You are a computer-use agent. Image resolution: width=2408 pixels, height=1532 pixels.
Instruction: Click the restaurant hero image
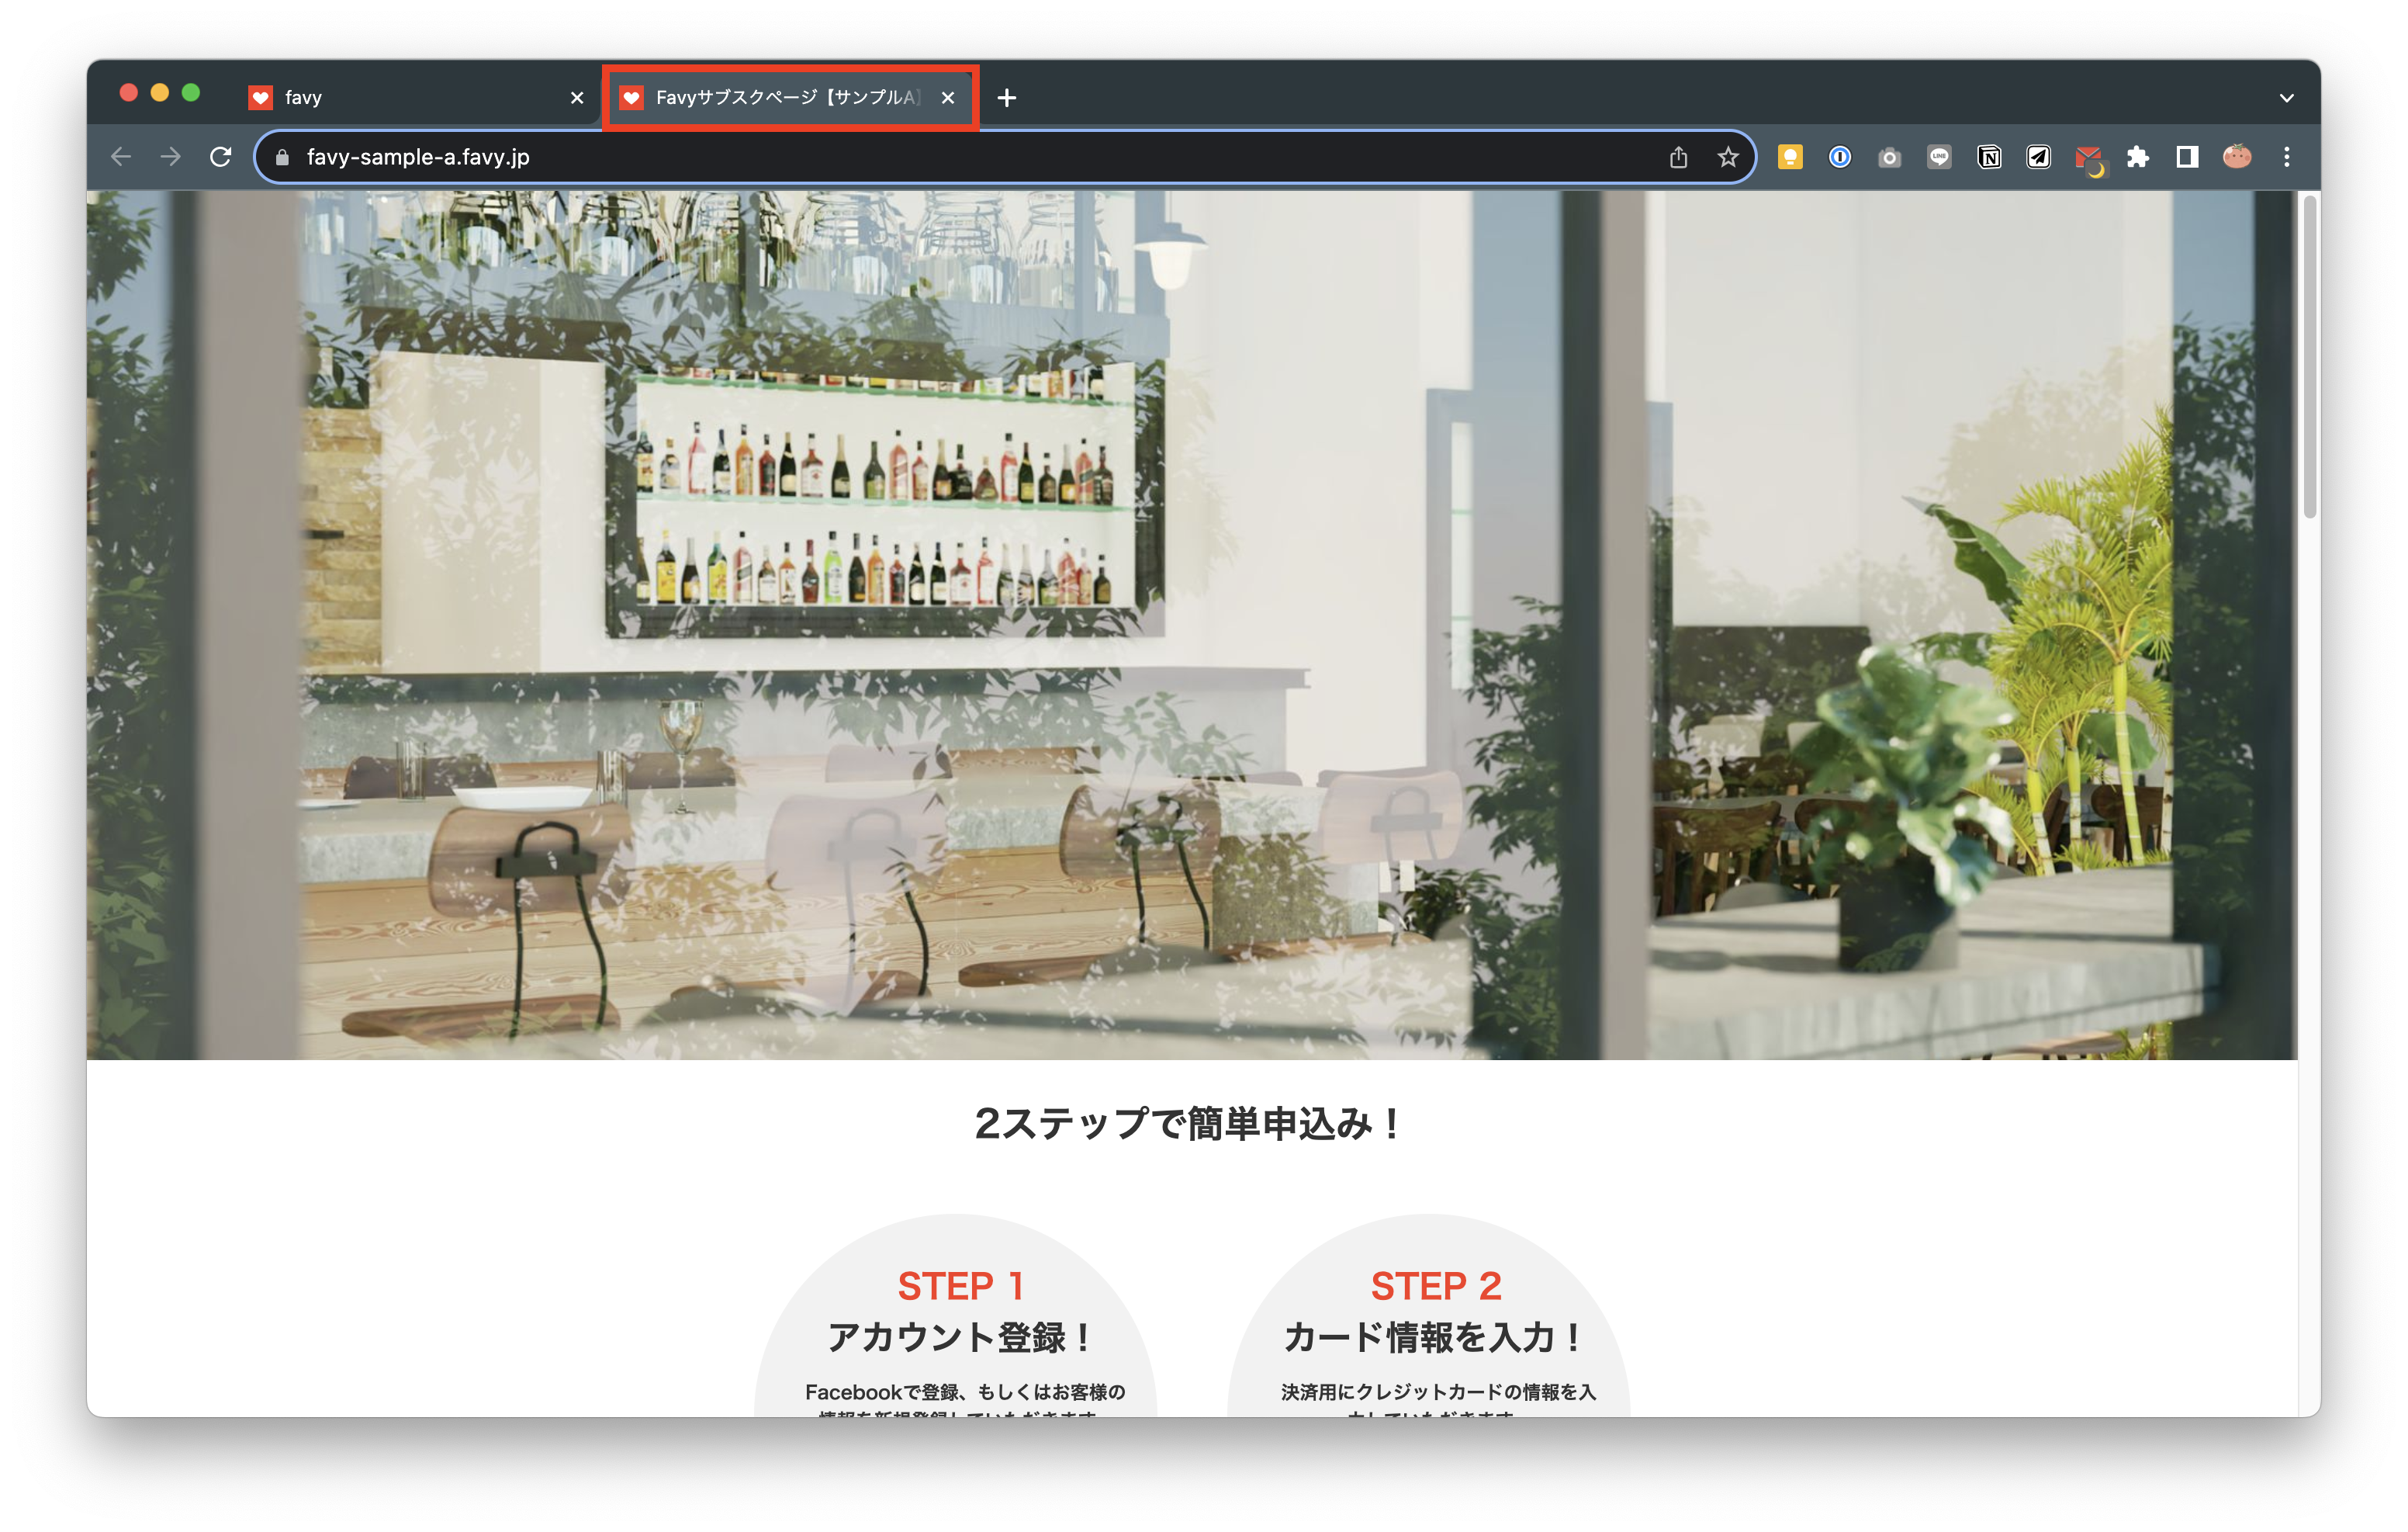pos(1192,626)
